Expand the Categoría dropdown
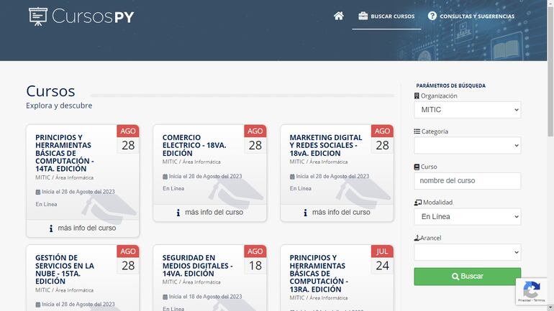The image size is (554, 311). (x=467, y=145)
